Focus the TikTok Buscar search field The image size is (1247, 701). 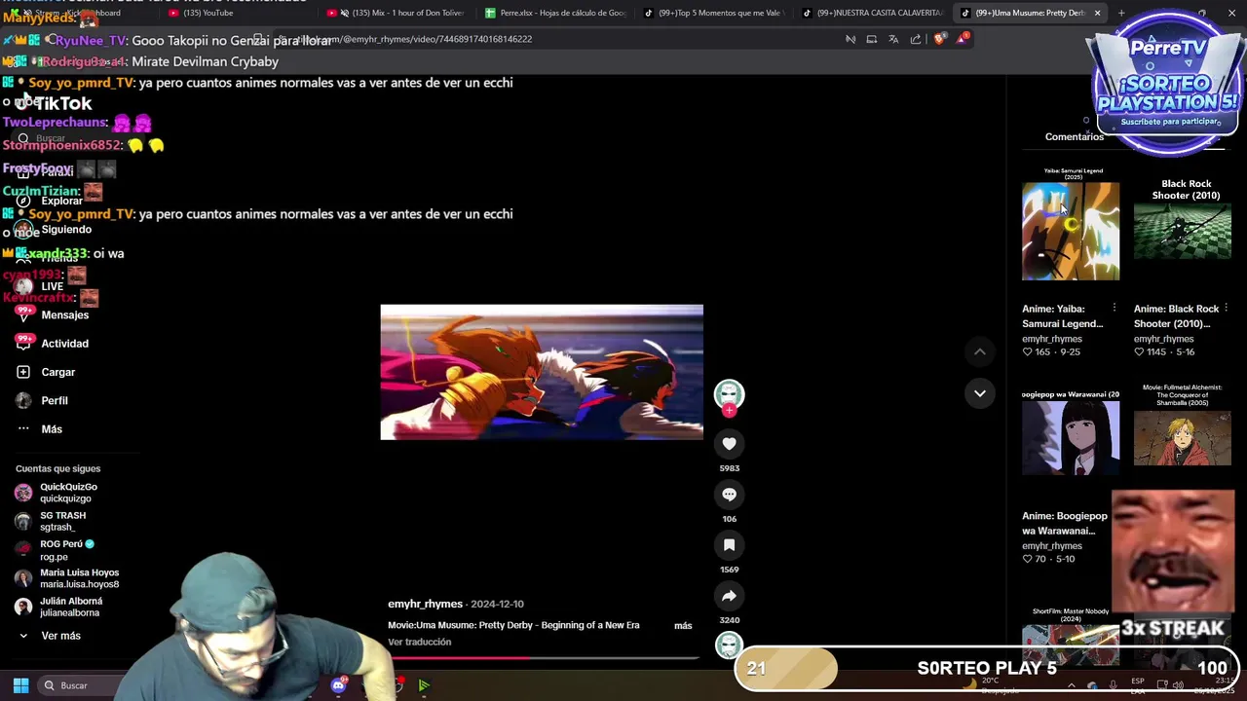(x=78, y=138)
